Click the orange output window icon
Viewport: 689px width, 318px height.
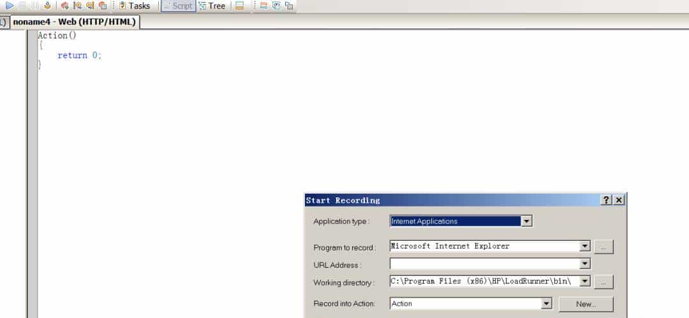(x=239, y=6)
